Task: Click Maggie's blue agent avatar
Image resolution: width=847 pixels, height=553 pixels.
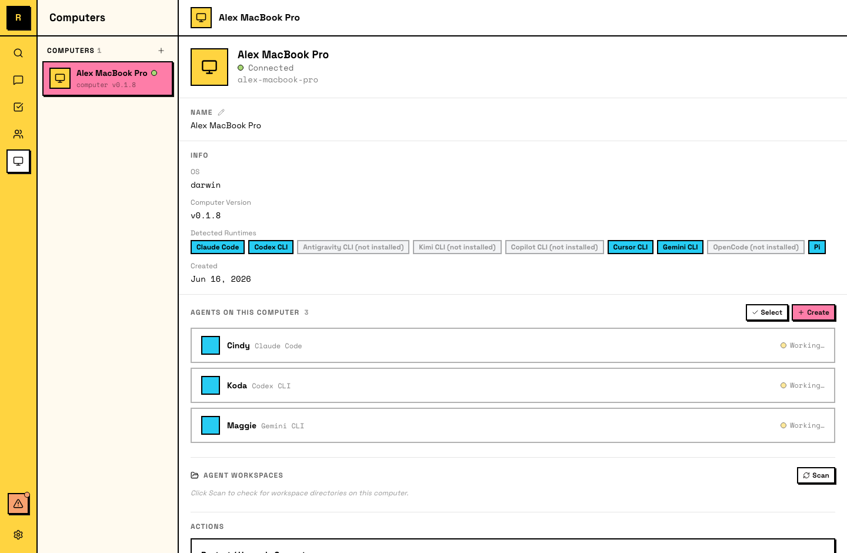Action: pos(211,425)
